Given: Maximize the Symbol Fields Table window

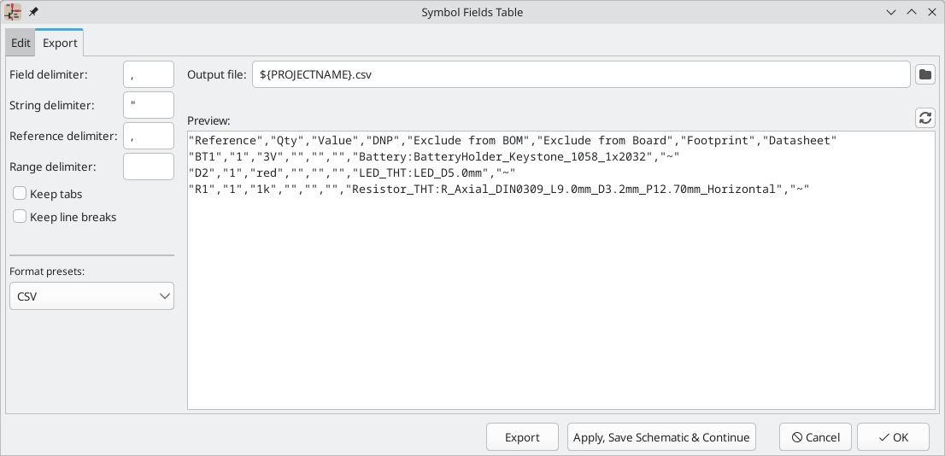Looking at the screenshot, I should point(911,12).
